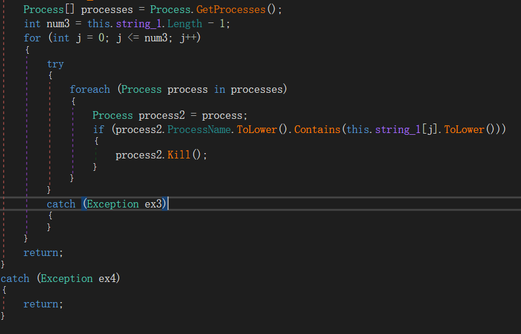The height and width of the screenshot is (334, 521).
Task: Click the ex4 exception variable
Action: pos(109,278)
